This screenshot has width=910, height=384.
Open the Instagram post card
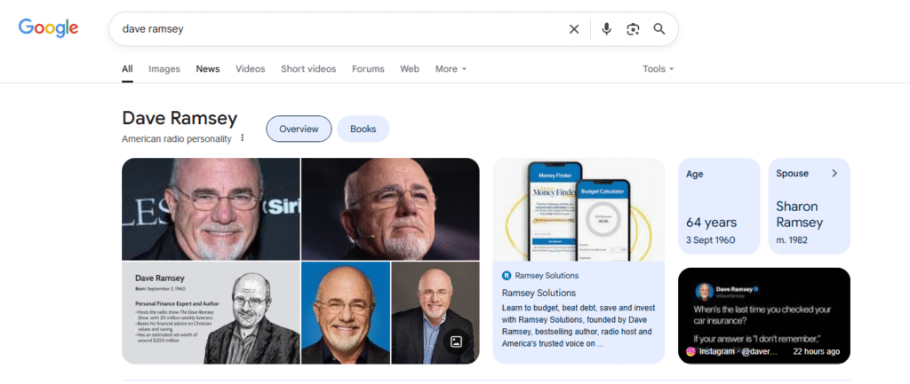pyautogui.click(x=763, y=315)
